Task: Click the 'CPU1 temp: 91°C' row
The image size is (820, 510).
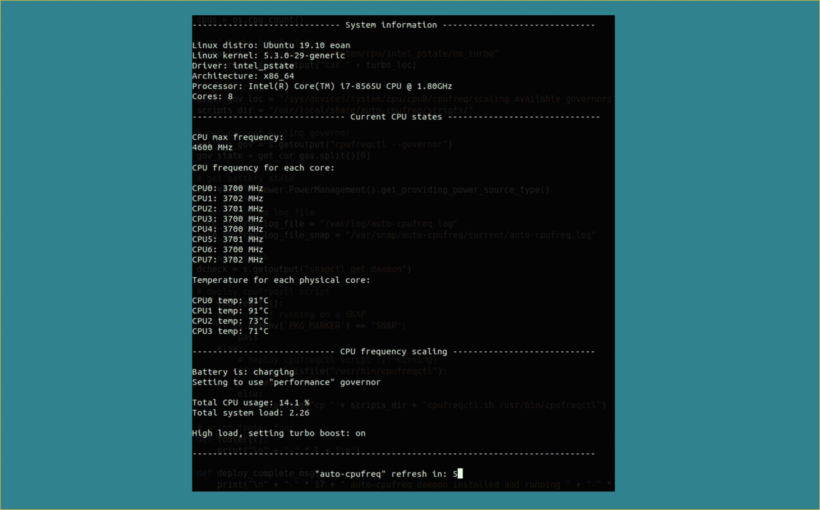Action: pos(230,311)
